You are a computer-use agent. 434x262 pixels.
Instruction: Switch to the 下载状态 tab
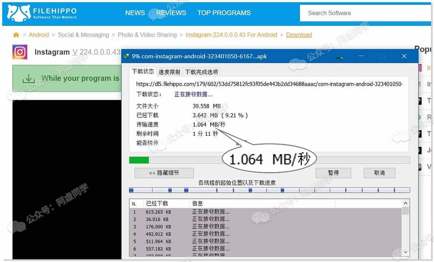click(143, 71)
